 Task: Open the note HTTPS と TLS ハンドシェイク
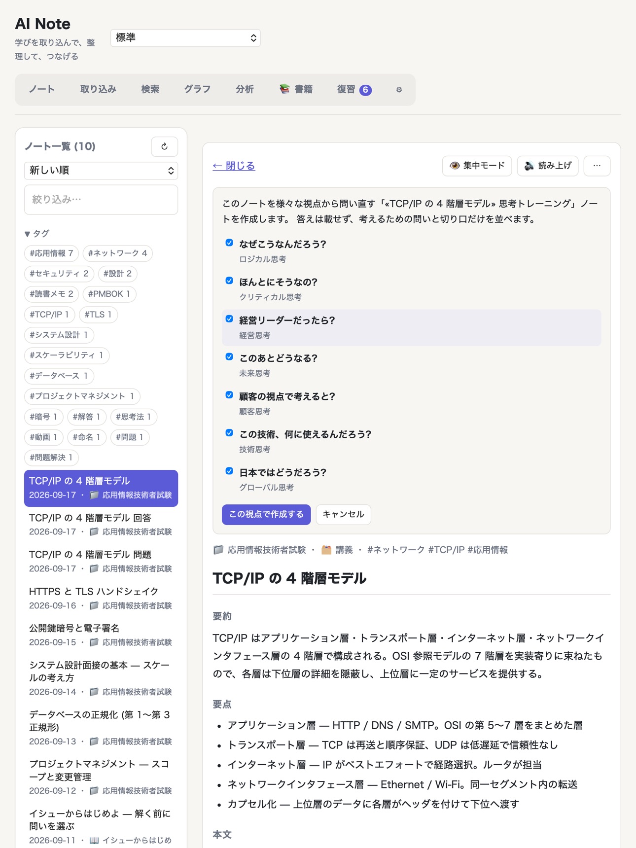(101, 598)
